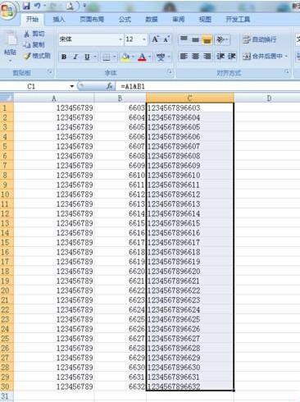Click the Increase Font Size icon
Viewport: 300px width, 402px height.
(x=155, y=39)
